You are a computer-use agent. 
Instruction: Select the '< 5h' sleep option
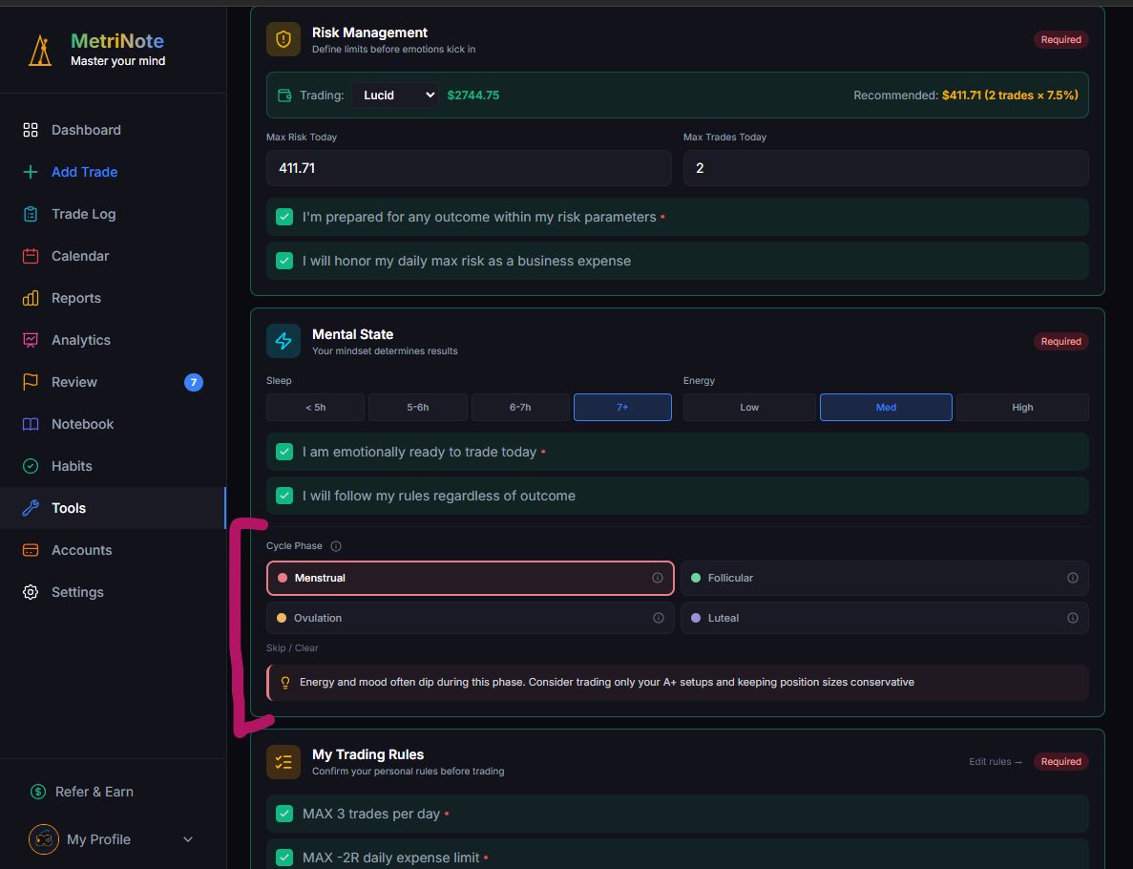tap(315, 407)
